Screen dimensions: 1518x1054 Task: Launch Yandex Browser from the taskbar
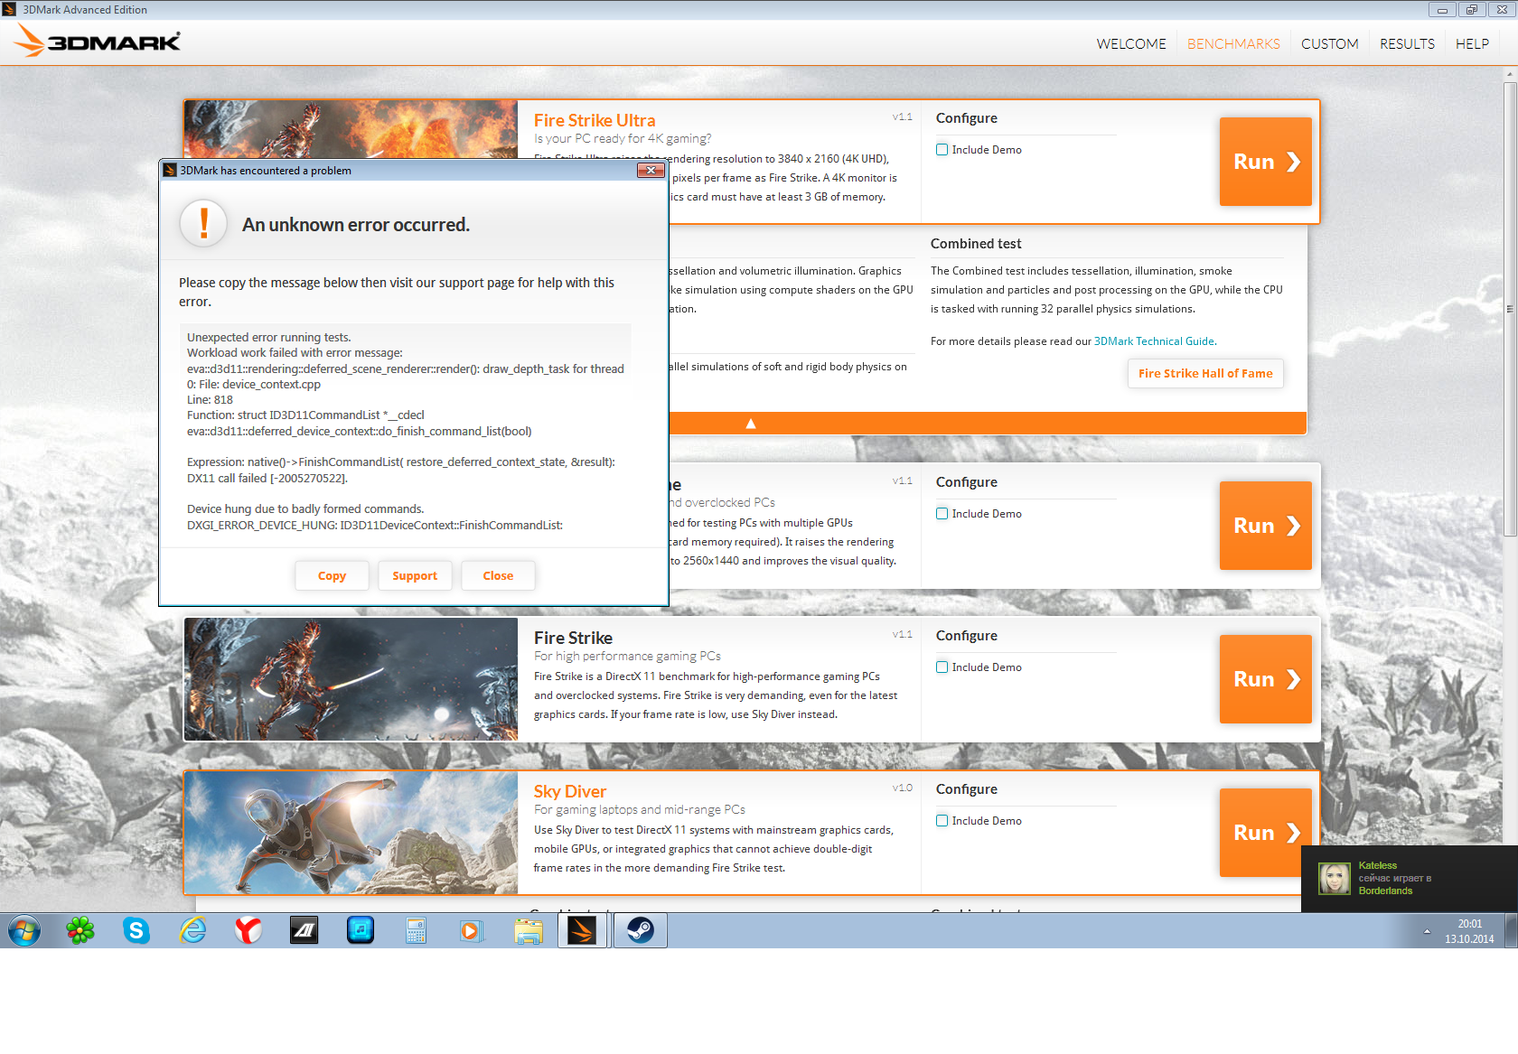[x=248, y=930]
